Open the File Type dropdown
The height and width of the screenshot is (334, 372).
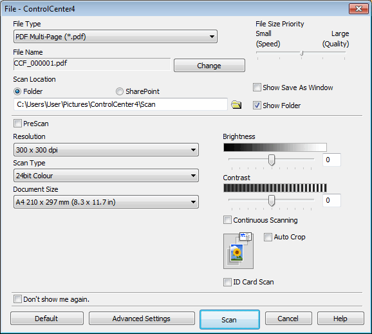[x=115, y=37]
